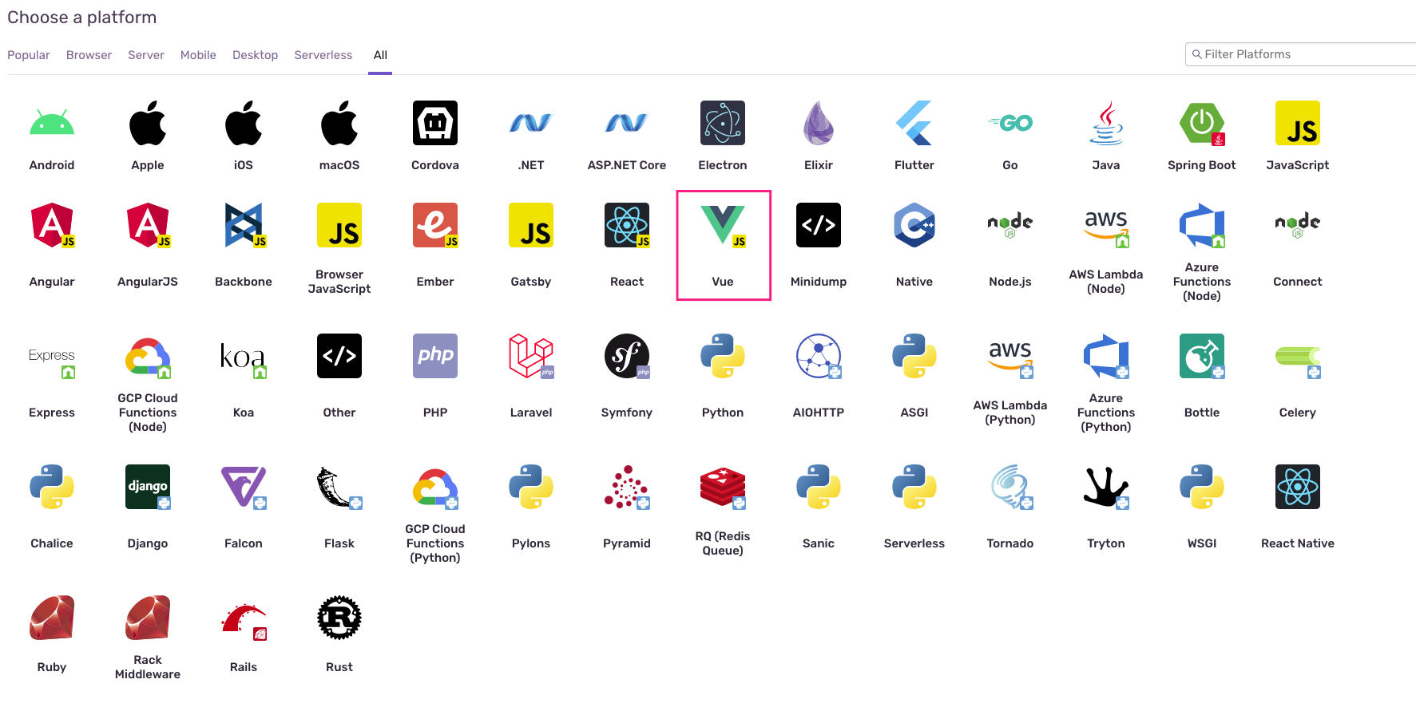Select the All tab
The width and height of the screenshot is (1416, 707).
tap(380, 55)
